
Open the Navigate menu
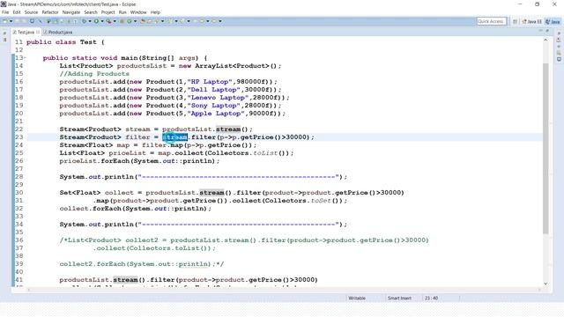pyautogui.click(x=71, y=12)
